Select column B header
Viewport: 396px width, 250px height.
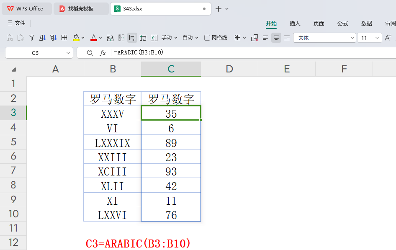[x=113, y=69]
